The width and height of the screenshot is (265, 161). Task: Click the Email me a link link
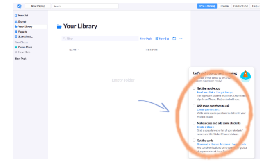[x=206, y=92]
